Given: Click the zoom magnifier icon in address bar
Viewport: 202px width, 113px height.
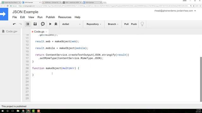Looking at the screenshot, I should point(191,6).
